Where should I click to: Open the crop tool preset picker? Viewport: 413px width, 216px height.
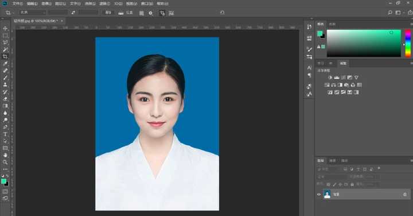pos(10,13)
